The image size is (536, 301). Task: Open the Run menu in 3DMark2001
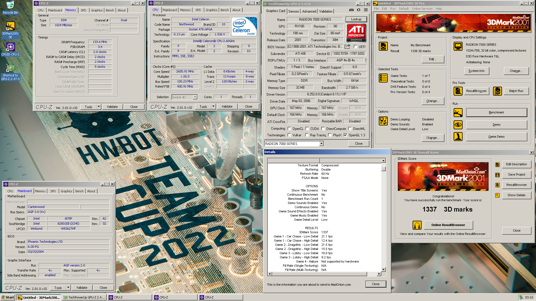[393, 9]
